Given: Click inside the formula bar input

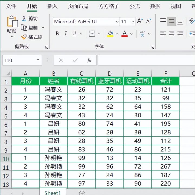Looking at the screenshot, I should [x=146, y=60].
